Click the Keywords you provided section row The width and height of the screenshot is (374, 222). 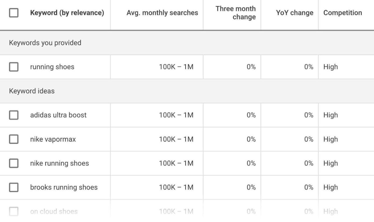click(x=45, y=43)
